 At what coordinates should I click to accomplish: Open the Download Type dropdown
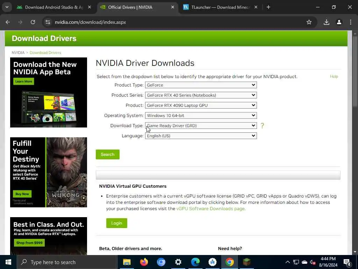201,126
